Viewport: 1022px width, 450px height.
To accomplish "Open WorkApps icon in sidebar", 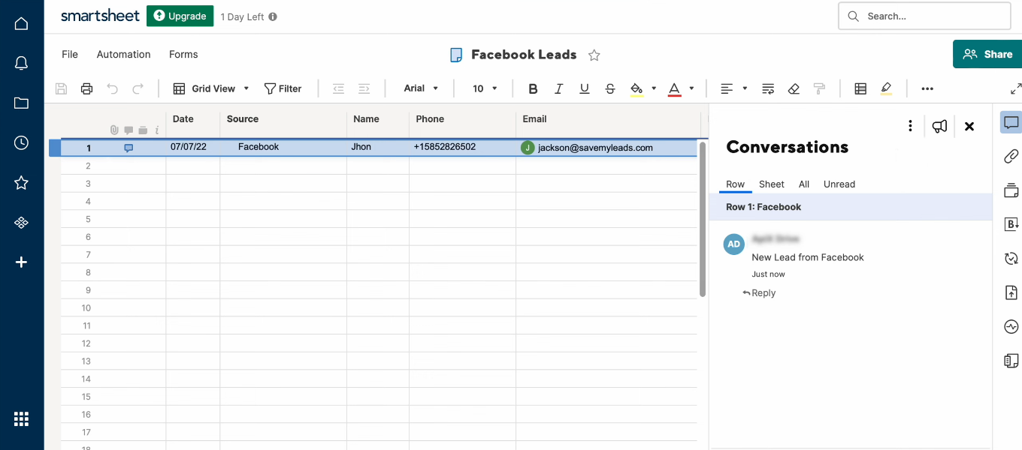I will pos(21,222).
